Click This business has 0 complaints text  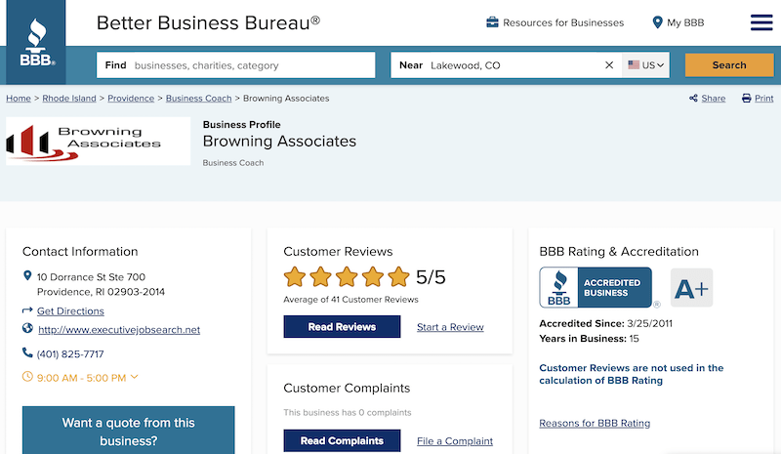pyautogui.click(x=348, y=413)
